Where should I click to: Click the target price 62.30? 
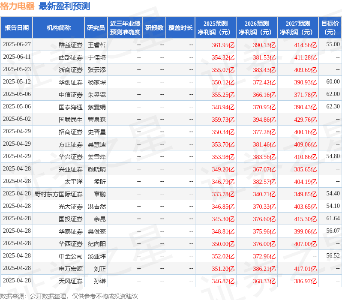point(333,106)
